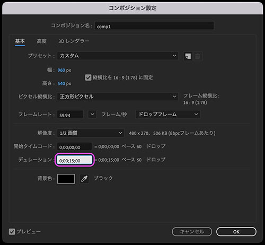
Task: Click the save preset icon
Action: point(188,56)
